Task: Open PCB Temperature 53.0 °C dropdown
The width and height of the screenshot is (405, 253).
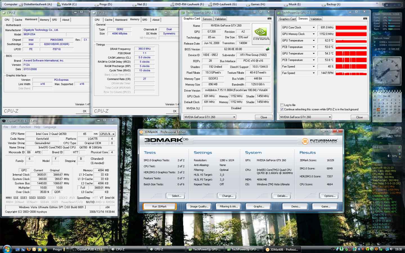Action: 314,47
